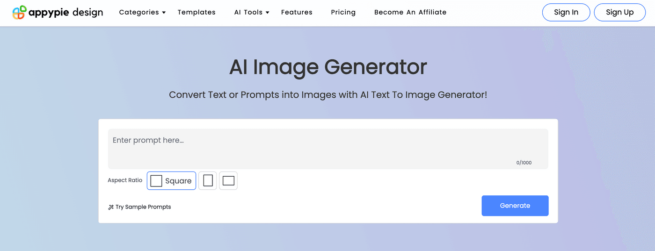Click the Try Sample Prompts text link
Image resolution: width=655 pixels, height=251 pixels.
coord(143,207)
